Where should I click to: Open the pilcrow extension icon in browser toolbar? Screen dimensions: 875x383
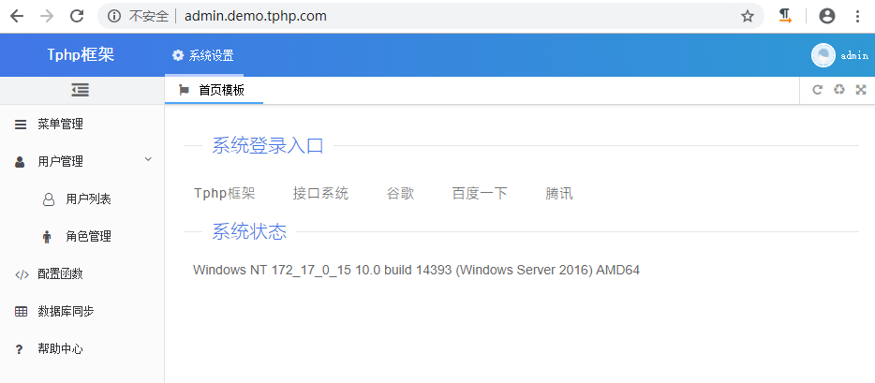(785, 16)
